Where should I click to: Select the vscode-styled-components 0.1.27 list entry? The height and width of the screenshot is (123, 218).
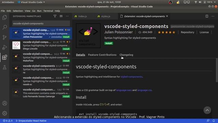click(41, 69)
